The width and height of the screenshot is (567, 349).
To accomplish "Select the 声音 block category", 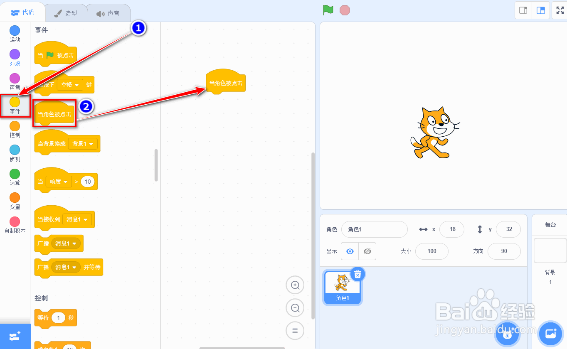I will coord(15,81).
